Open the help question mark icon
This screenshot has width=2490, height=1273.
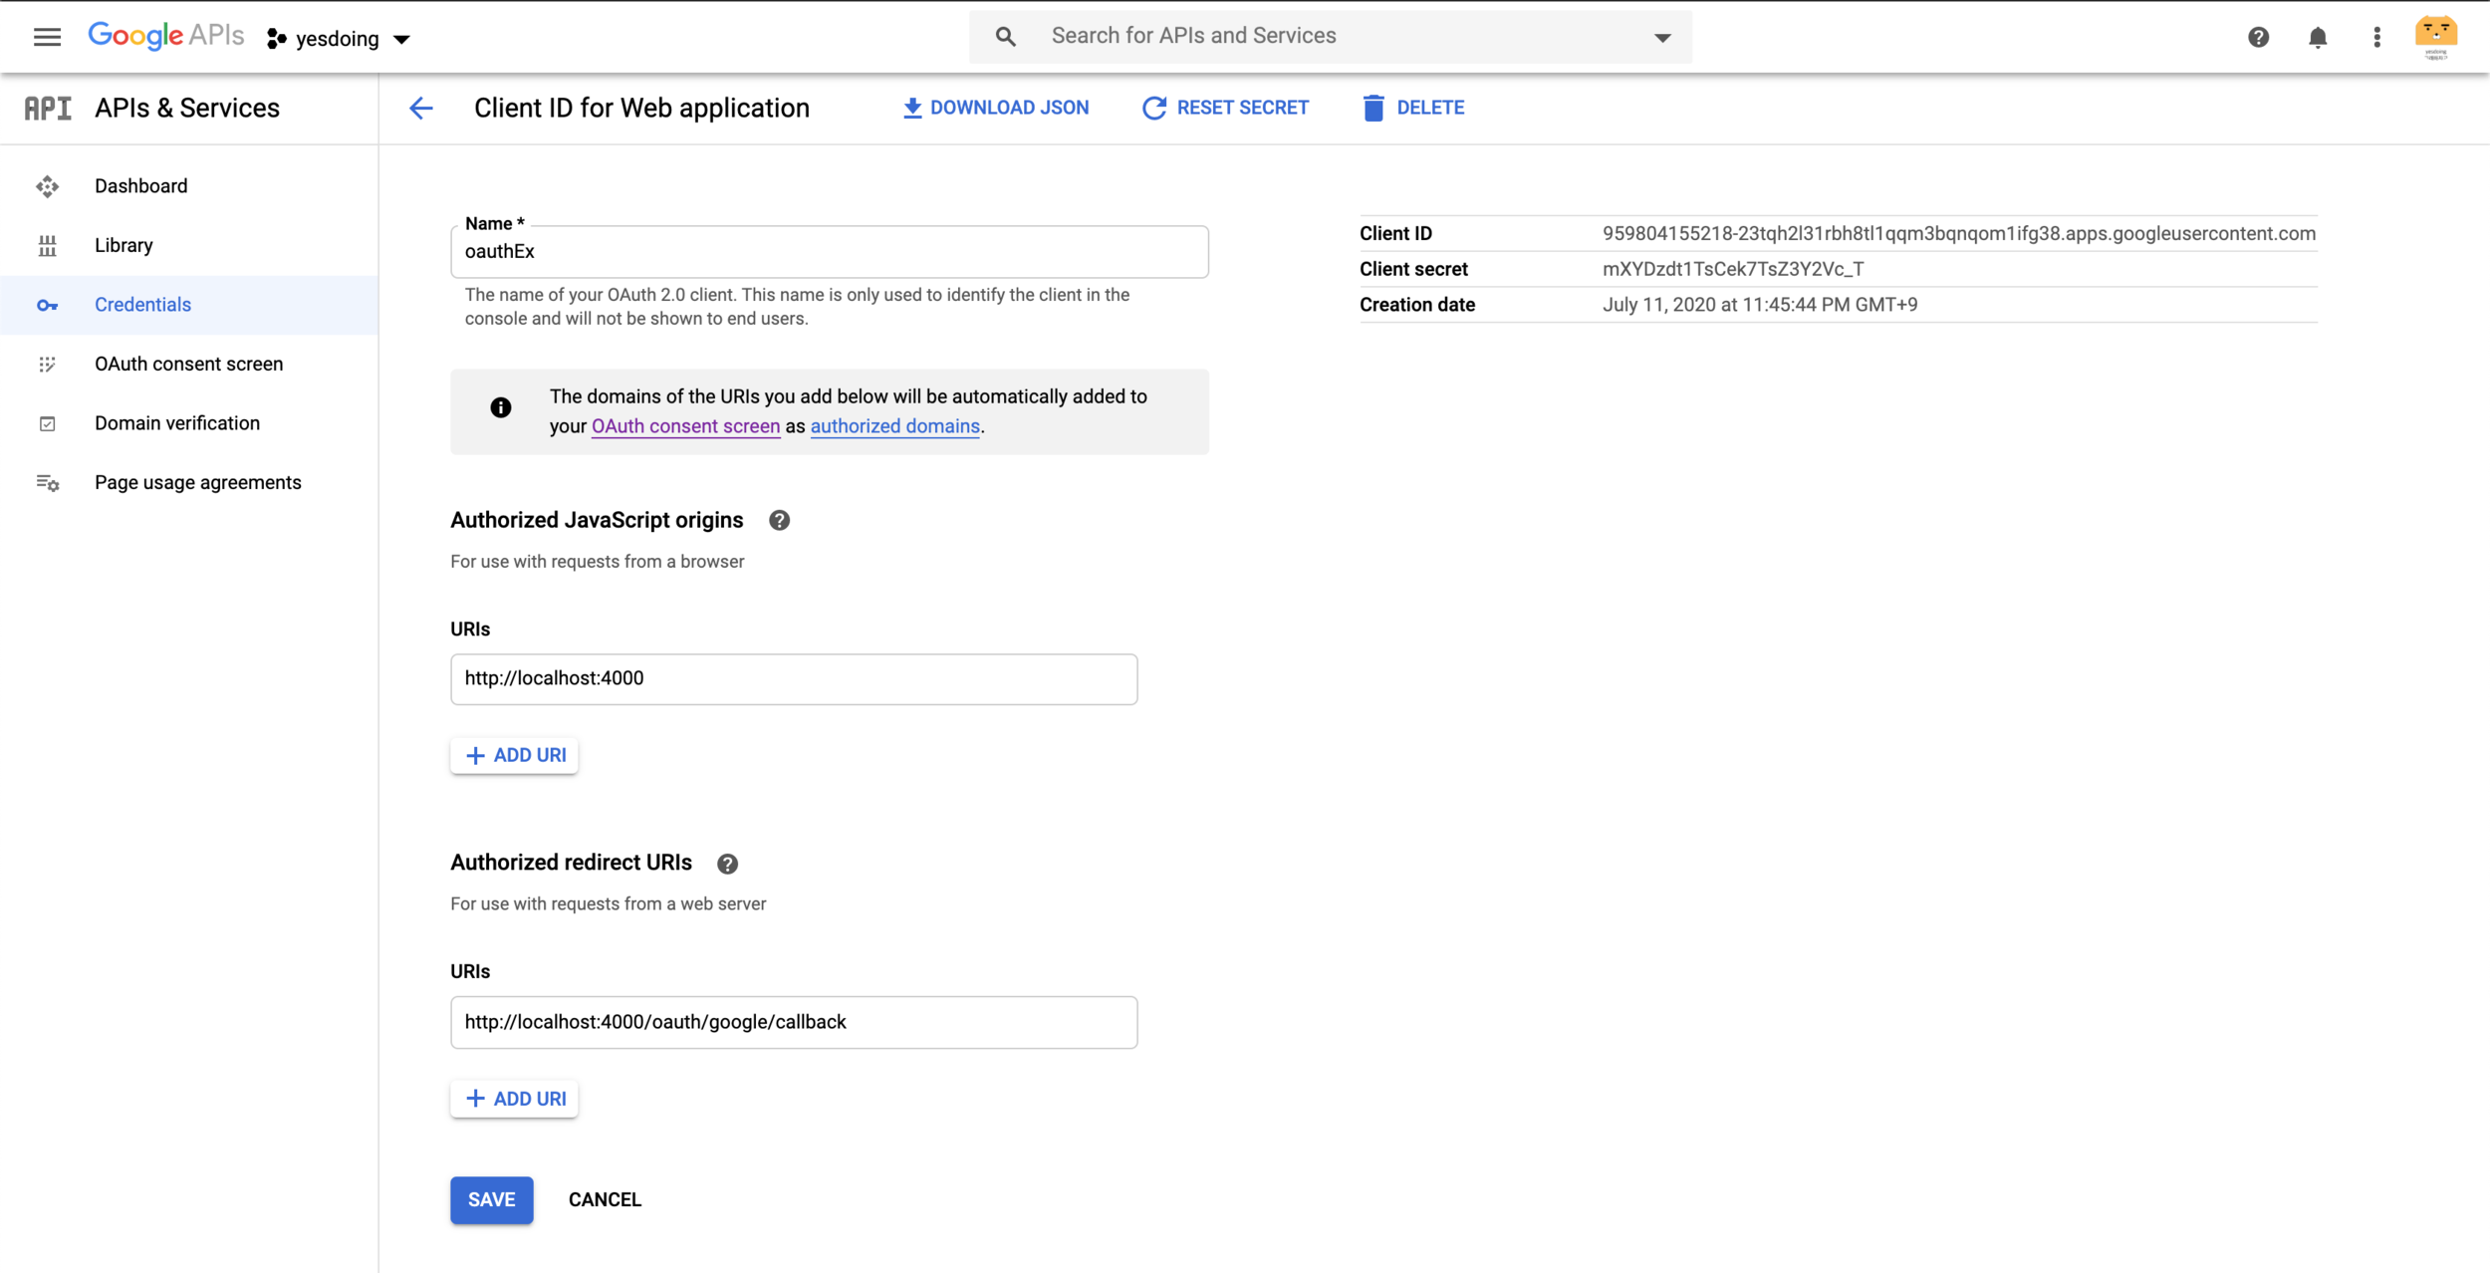pos(2258,37)
